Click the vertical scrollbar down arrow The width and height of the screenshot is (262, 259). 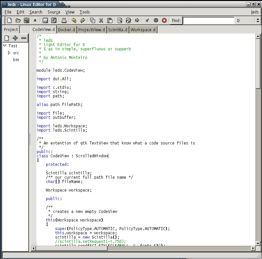pos(258,244)
